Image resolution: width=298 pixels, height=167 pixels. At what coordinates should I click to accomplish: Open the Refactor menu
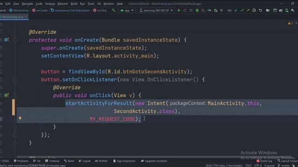pos(63,4)
